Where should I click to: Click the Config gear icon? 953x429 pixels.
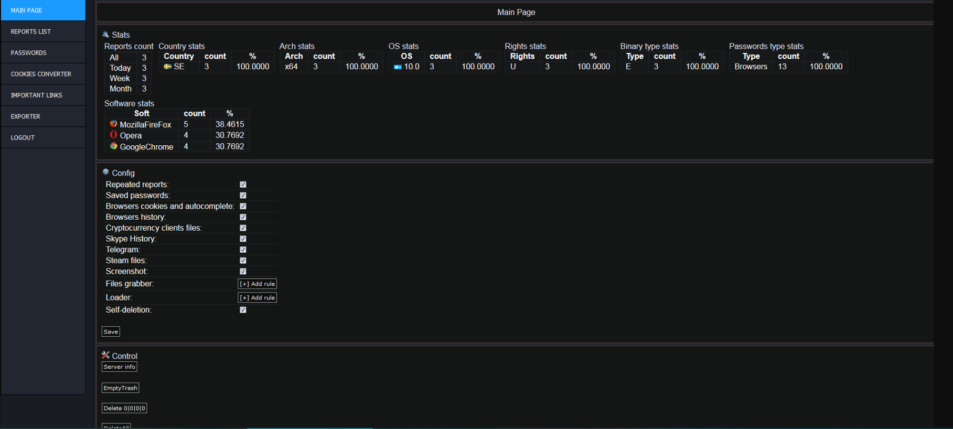105,172
